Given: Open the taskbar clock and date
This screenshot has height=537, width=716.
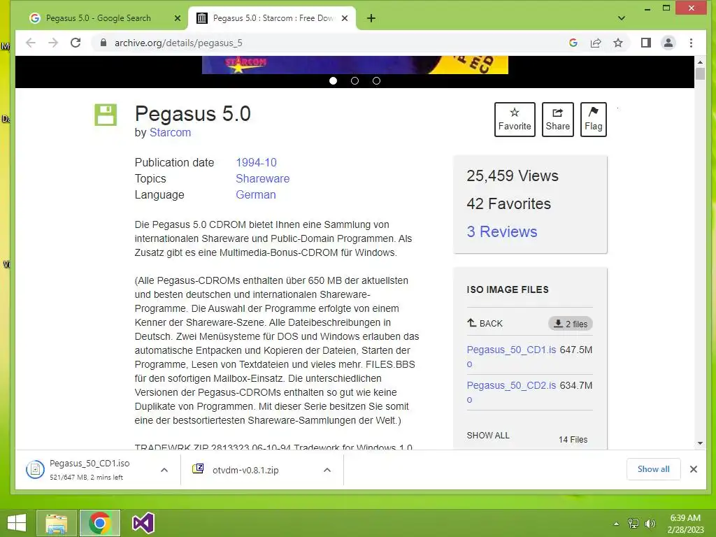Looking at the screenshot, I should click(685, 524).
